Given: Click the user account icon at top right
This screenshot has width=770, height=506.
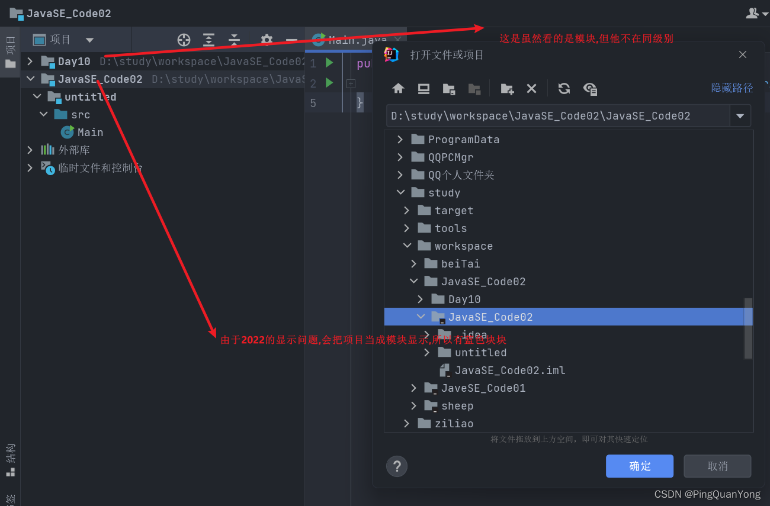Looking at the screenshot, I should point(752,12).
